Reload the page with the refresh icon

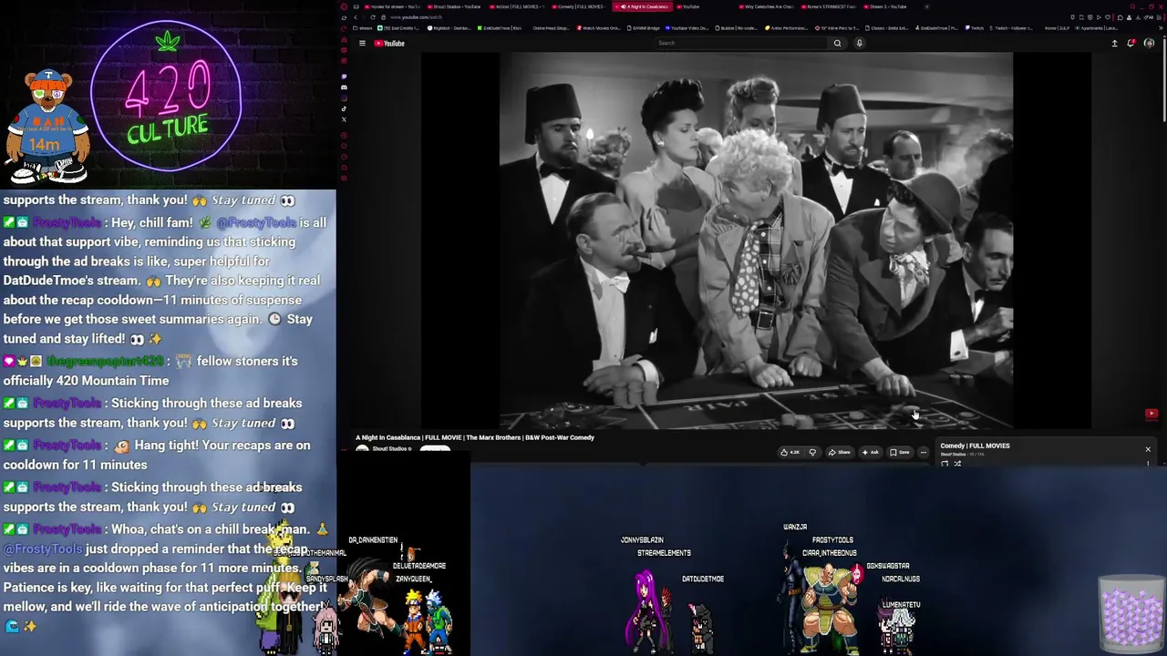pos(373,17)
